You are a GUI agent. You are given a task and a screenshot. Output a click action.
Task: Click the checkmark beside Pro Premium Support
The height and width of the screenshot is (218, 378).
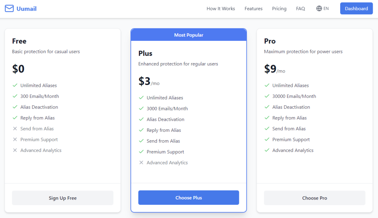coord(267,139)
